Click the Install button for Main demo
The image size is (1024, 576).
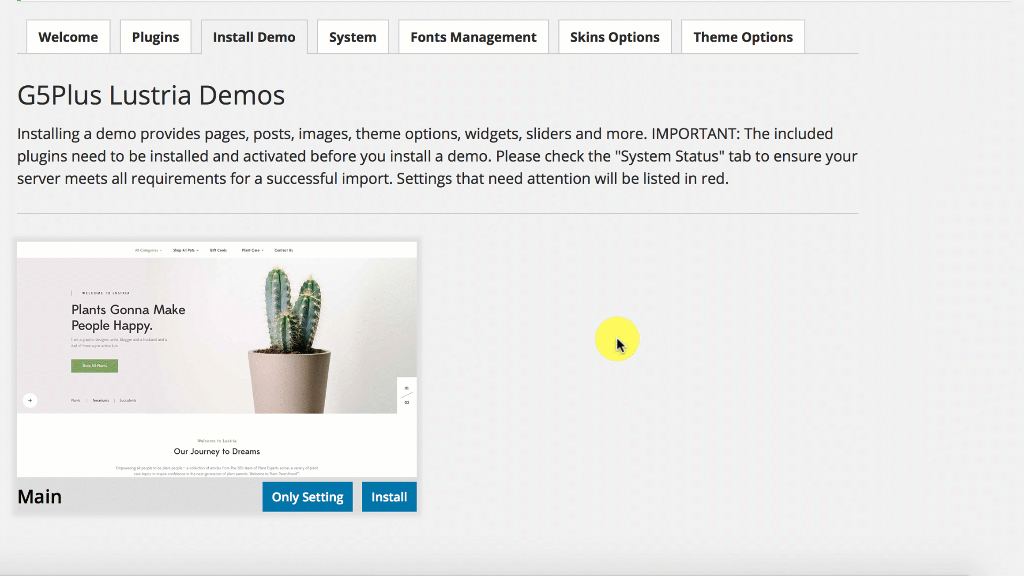tap(389, 497)
